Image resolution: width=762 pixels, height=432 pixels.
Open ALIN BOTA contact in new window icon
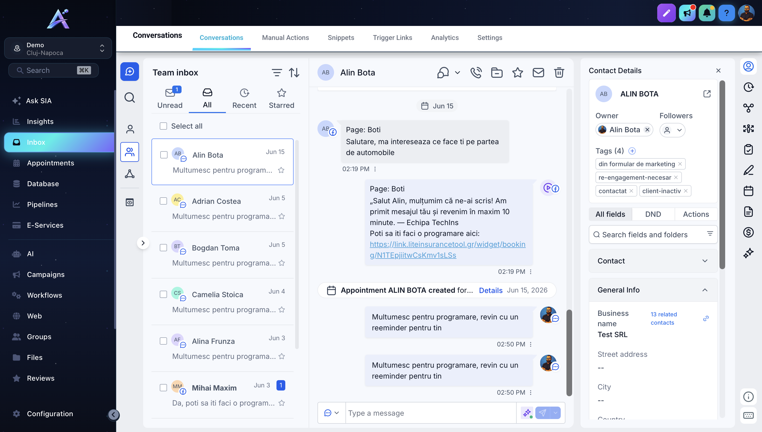[707, 94]
